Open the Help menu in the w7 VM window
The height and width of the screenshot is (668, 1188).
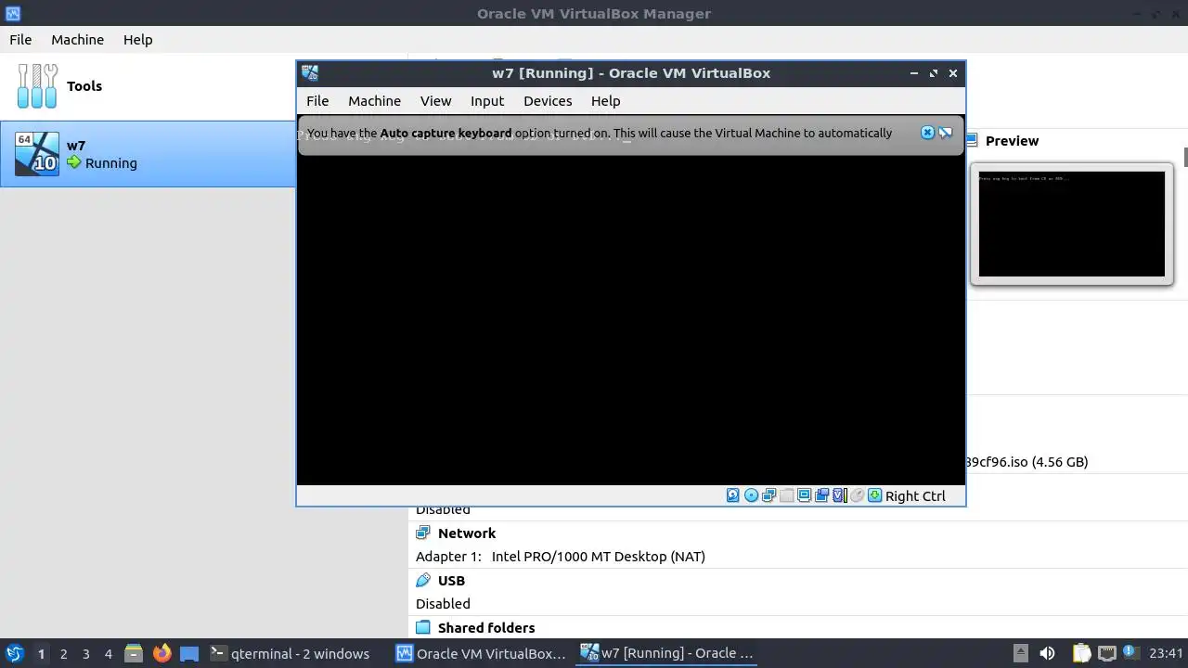605,101
